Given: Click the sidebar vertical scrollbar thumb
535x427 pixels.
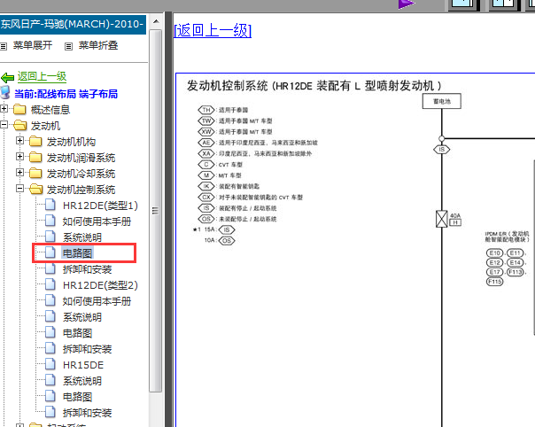Looking at the screenshot, I should (156, 211).
